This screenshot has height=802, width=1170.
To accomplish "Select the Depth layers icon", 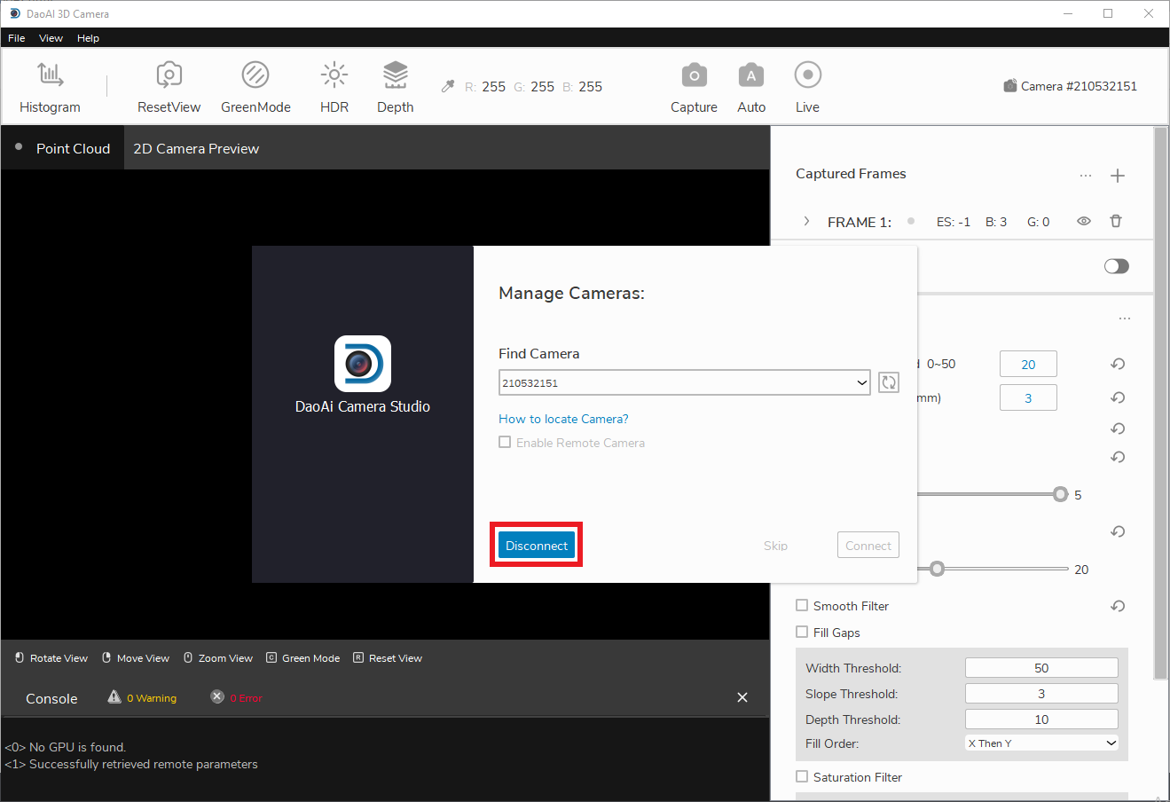I will [395, 75].
